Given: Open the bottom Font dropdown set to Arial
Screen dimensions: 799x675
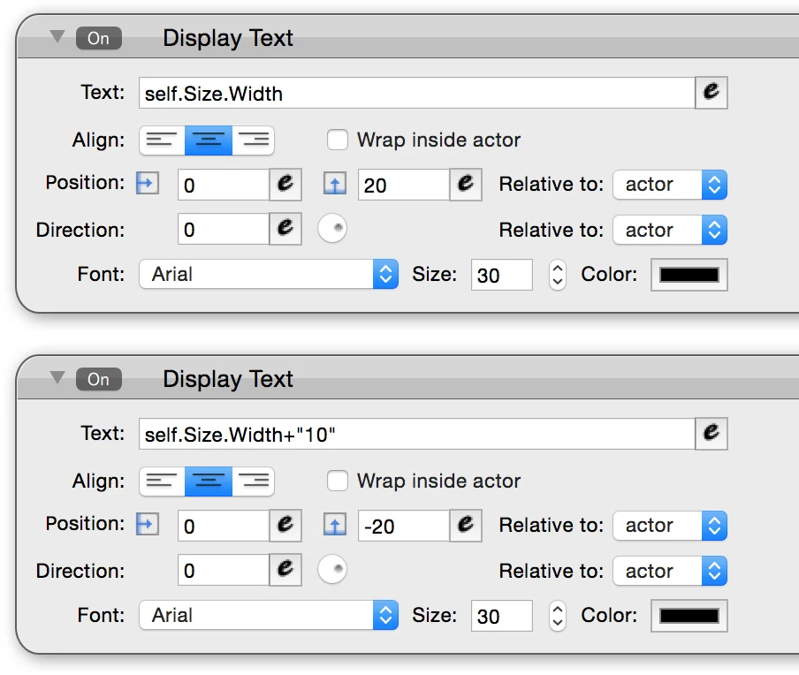Looking at the screenshot, I should coord(269,615).
